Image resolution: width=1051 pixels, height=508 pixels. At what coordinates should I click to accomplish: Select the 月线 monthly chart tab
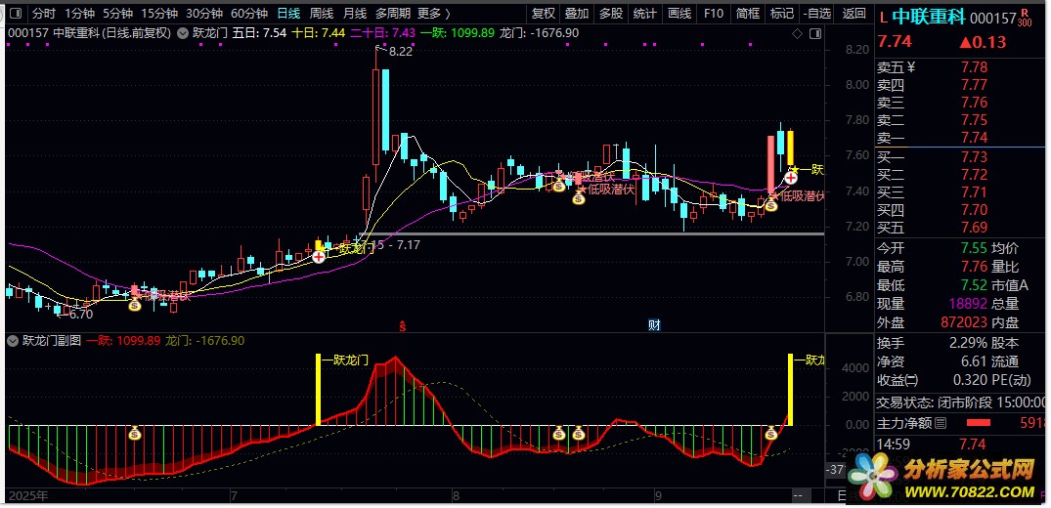tap(355, 13)
